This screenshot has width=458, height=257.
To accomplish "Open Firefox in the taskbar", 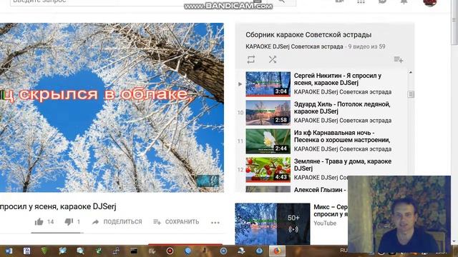I will (x=277, y=251).
